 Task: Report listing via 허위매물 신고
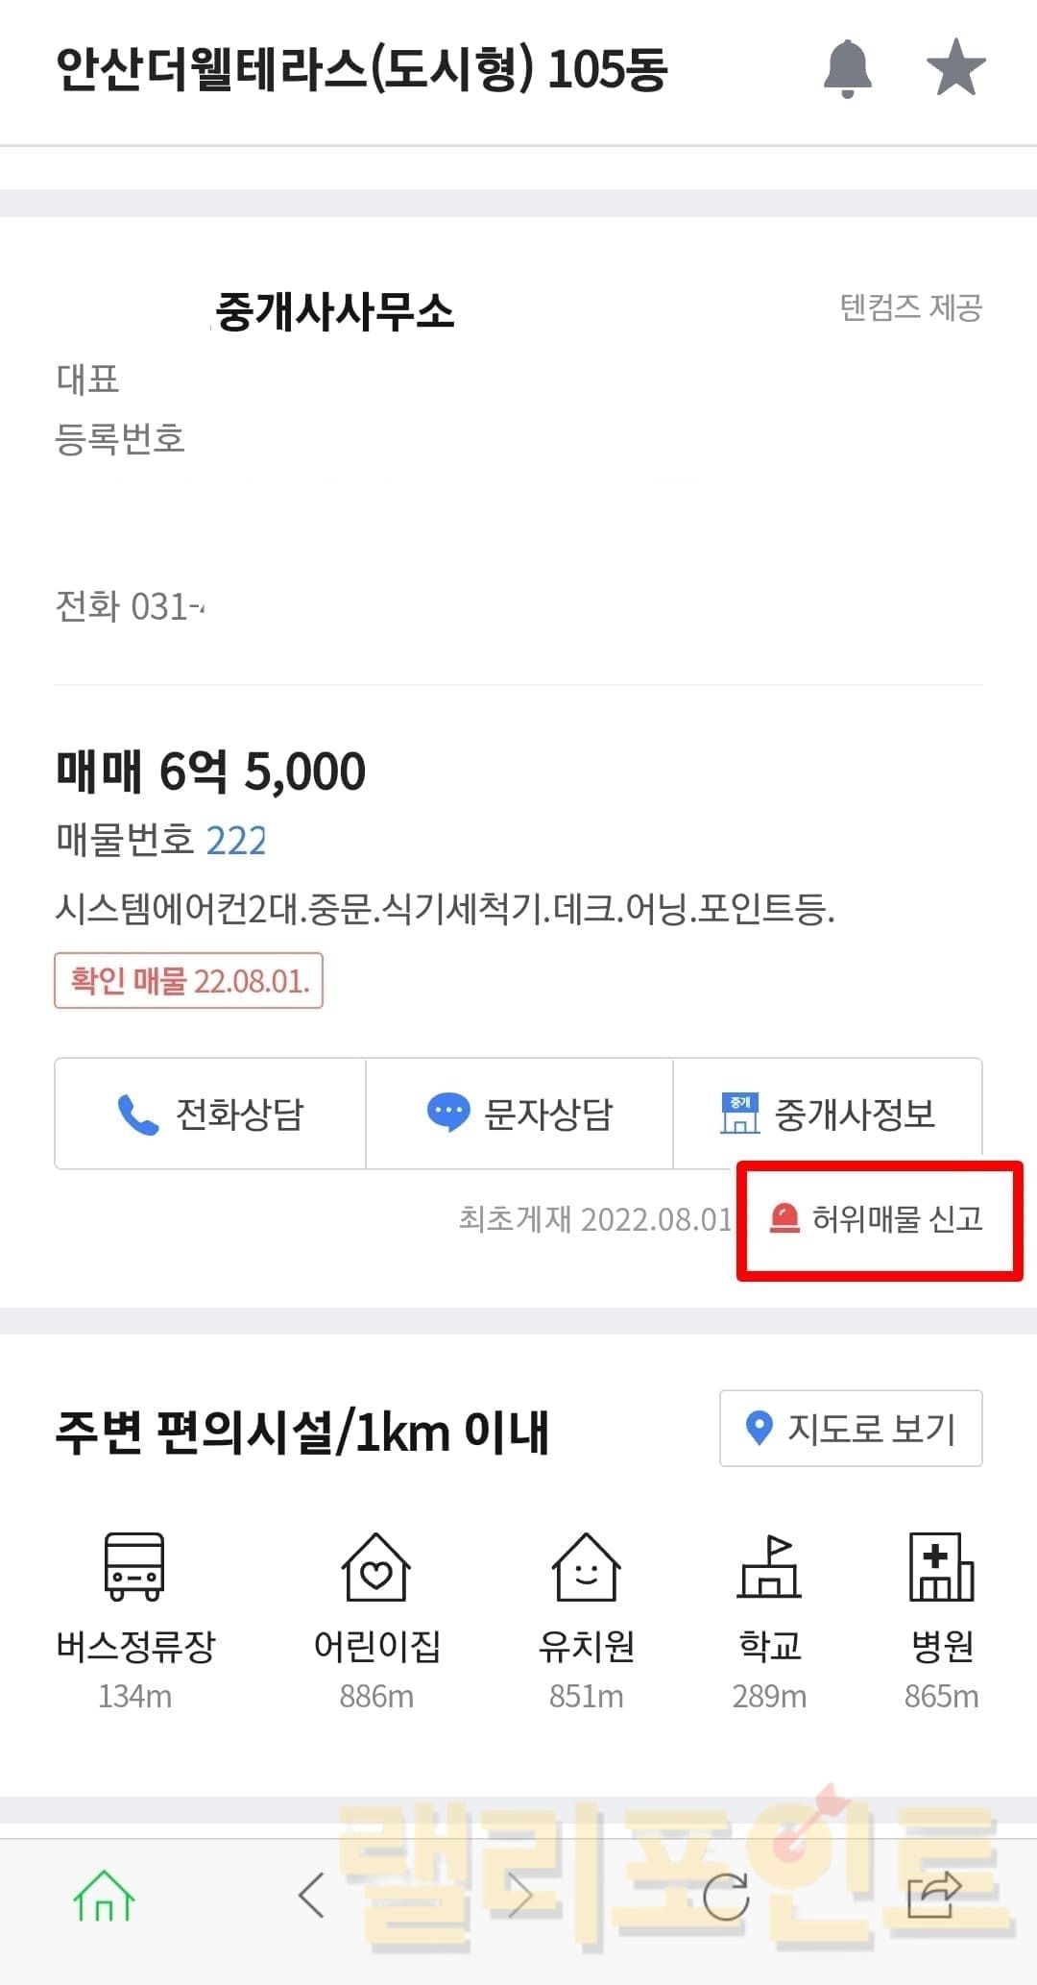pos(878,1219)
